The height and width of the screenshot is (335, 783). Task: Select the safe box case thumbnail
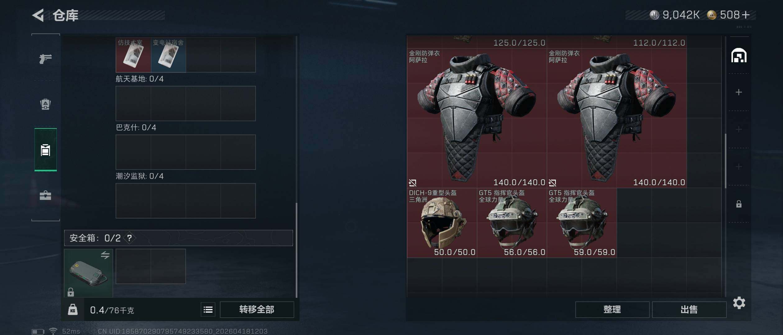[88, 273]
